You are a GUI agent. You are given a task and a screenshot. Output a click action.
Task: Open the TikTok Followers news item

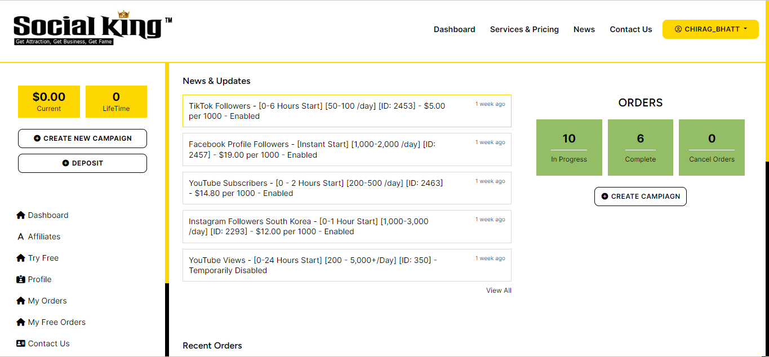click(x=347, y=111)
